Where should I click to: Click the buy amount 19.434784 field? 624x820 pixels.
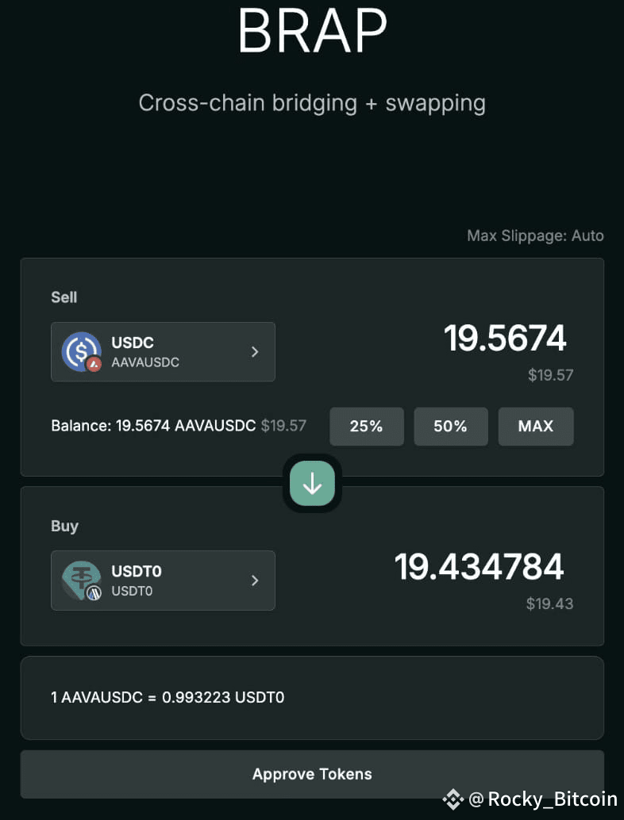coord(479,567)
